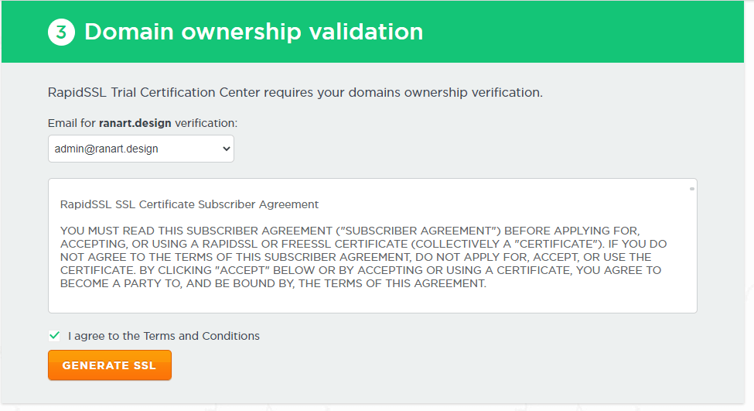This screenshot has width=754, height=411.
Task: Click the 'I agree to the Terms and Conditions' label
Action: click(x=163, y=336)
